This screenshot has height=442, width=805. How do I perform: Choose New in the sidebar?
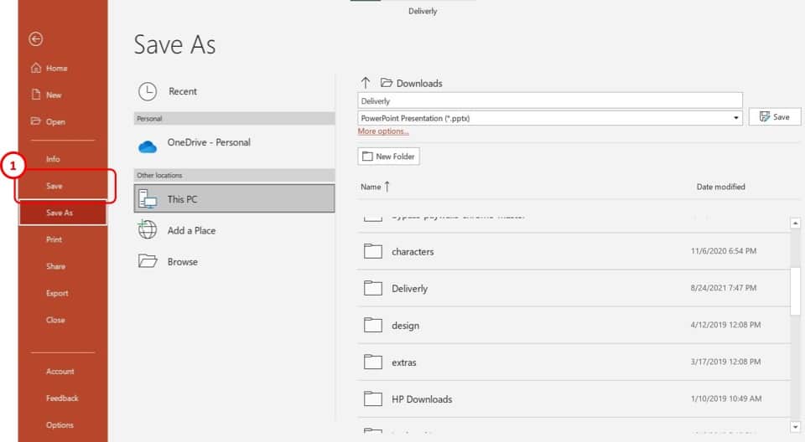(54, 95)
